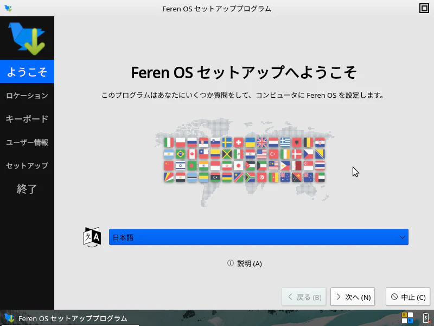The image size is (434, 326).
Task: Select 終了 step in sidebar
Action: (27, 189)
